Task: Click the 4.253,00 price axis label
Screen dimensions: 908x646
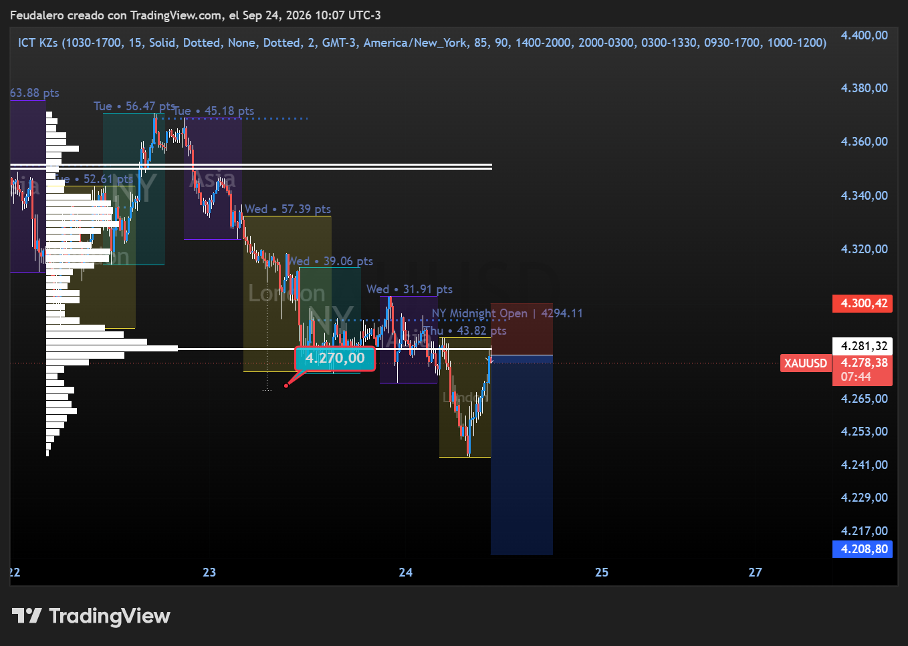Action: [864, 432]
